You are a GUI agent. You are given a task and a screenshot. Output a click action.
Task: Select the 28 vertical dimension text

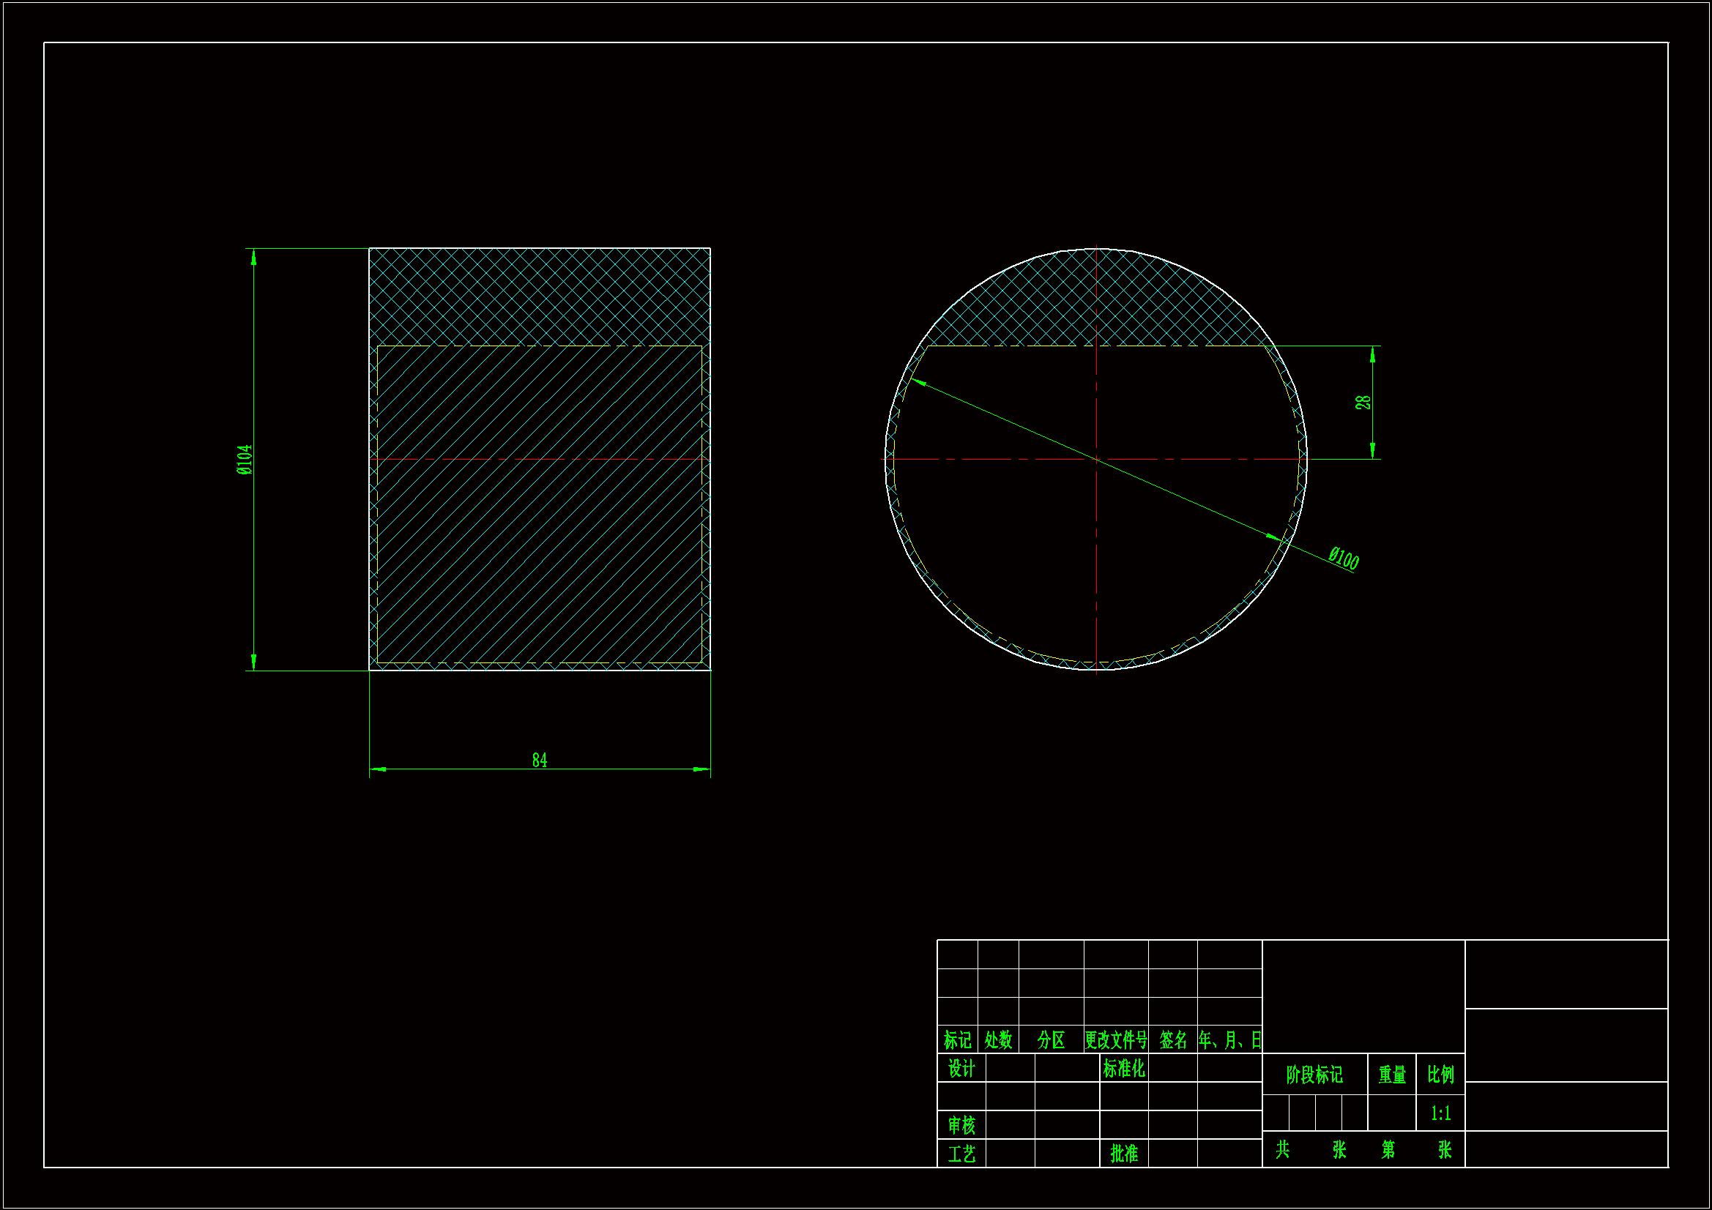click(1363, 403)
